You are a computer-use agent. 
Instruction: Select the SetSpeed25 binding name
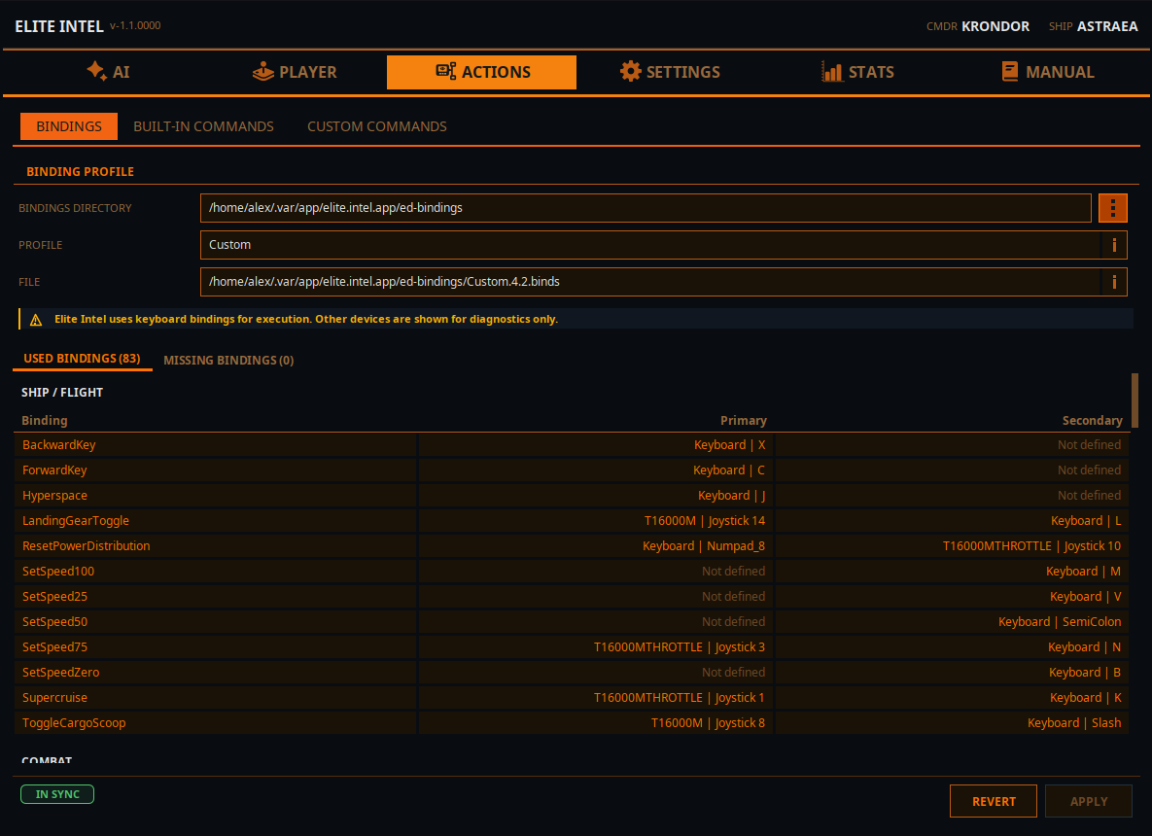click(55, 597)
